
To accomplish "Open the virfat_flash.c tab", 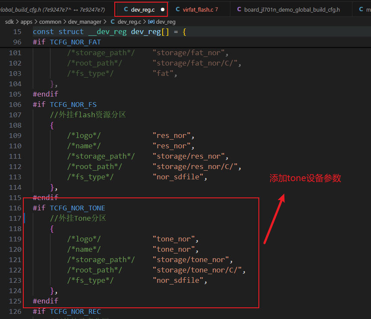I will pyautogui.click(x=199, y=9).
